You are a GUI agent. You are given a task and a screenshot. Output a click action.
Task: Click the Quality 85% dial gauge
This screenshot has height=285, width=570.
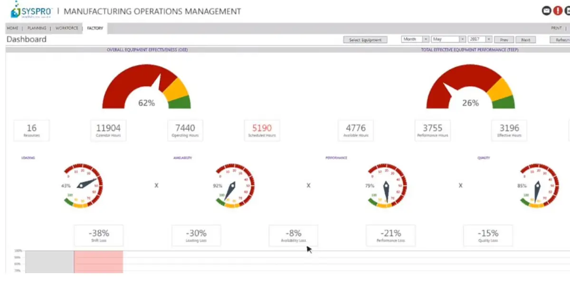[x=539, y=186]
